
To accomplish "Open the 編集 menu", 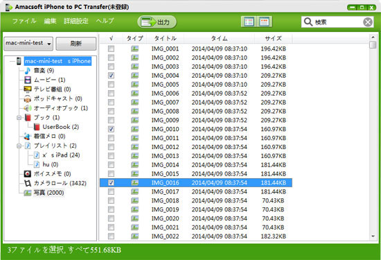I will pyautogui.click(x=51, y=21).
